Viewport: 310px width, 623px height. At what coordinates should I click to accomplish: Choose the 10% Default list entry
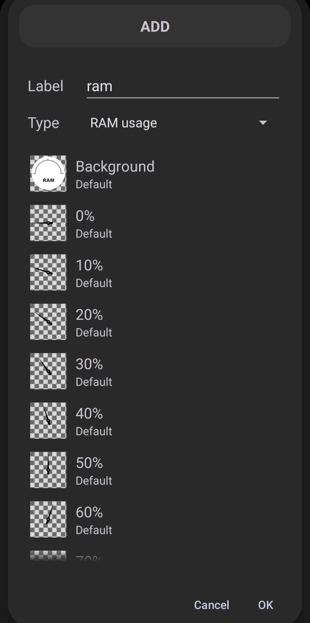[155, 272]
